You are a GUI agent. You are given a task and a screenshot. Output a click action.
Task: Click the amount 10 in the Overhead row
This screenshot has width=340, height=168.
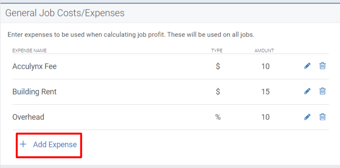coord(265,117)
